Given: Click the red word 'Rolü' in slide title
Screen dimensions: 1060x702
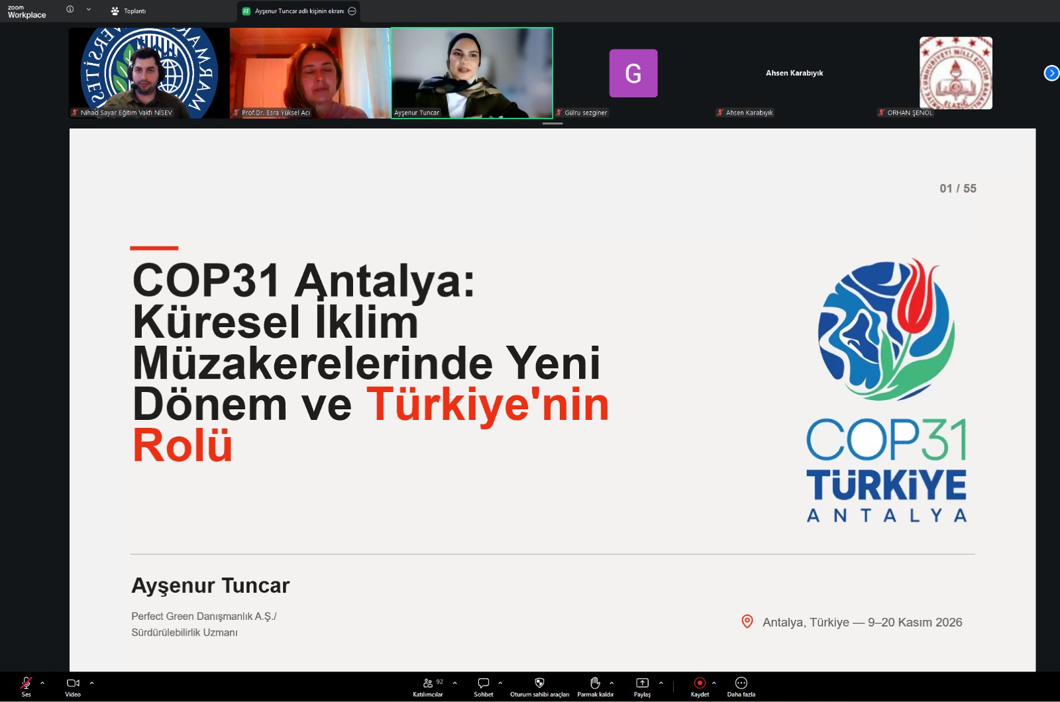Looking at the screenshot, I should click(183, 445).
